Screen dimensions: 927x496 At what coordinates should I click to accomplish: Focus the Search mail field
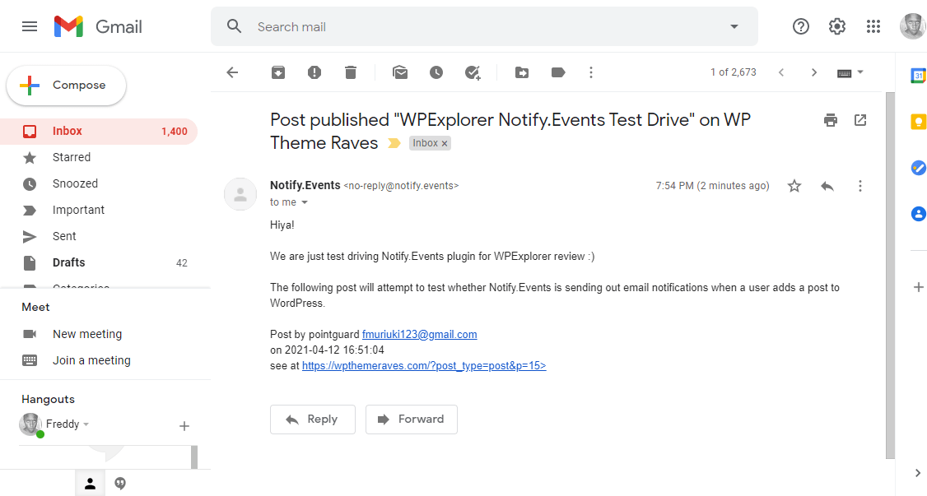484,26
